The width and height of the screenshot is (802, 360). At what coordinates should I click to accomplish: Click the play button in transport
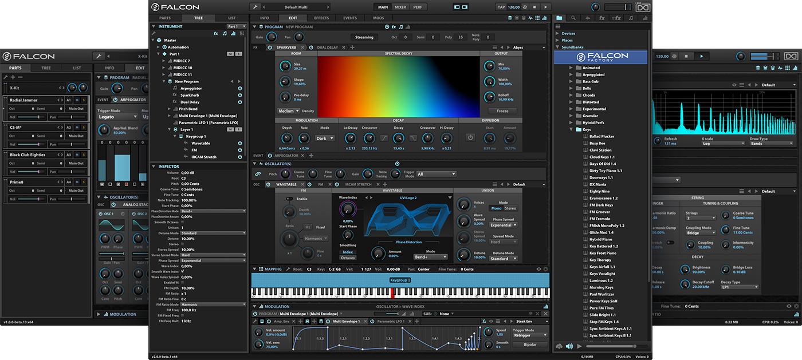[545, 7]
